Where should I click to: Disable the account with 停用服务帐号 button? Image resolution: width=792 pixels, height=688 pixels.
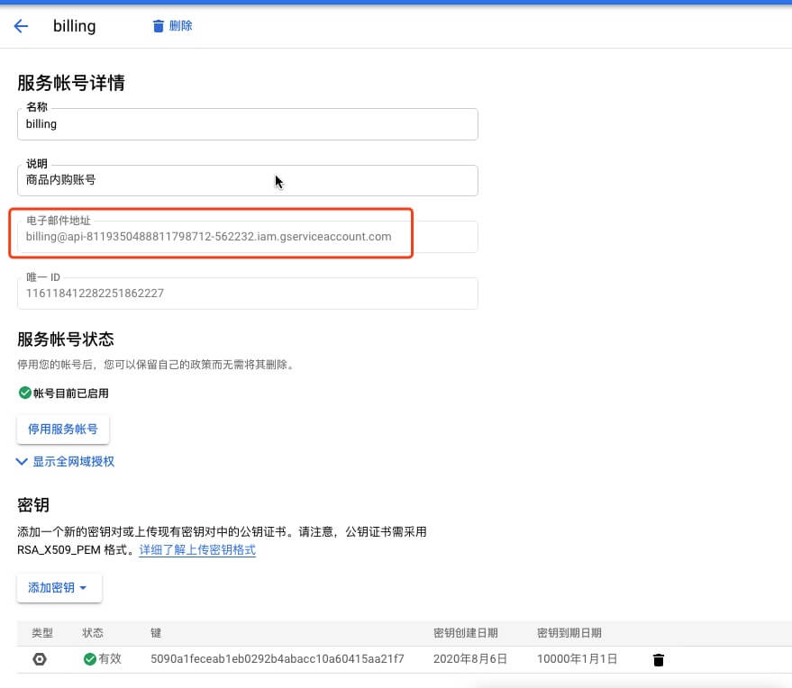coord(63,429)
